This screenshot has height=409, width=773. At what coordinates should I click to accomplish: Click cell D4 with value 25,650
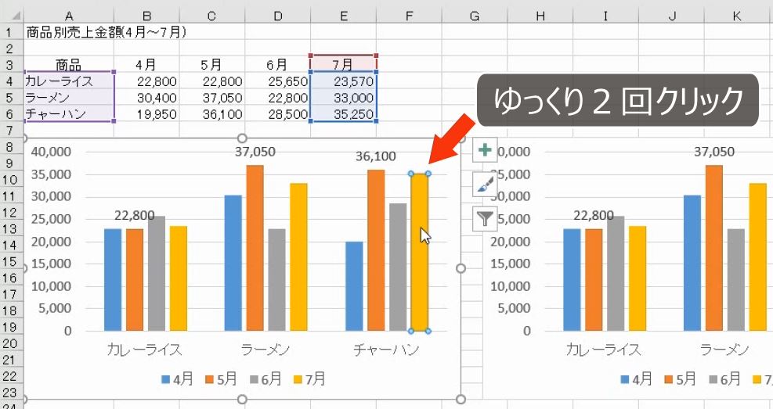[x=277, y=81]
